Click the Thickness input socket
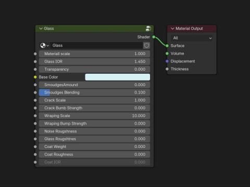The width and height of the screenshot is (250, 187). click(167, 69)
